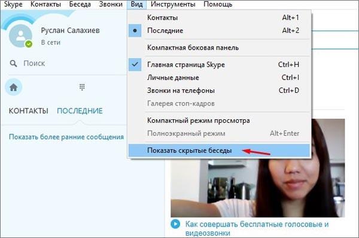This screenshot has width=359, height=238.
Task: Expand the Контакты menu in menu bar
Action: tap(45, 4)
